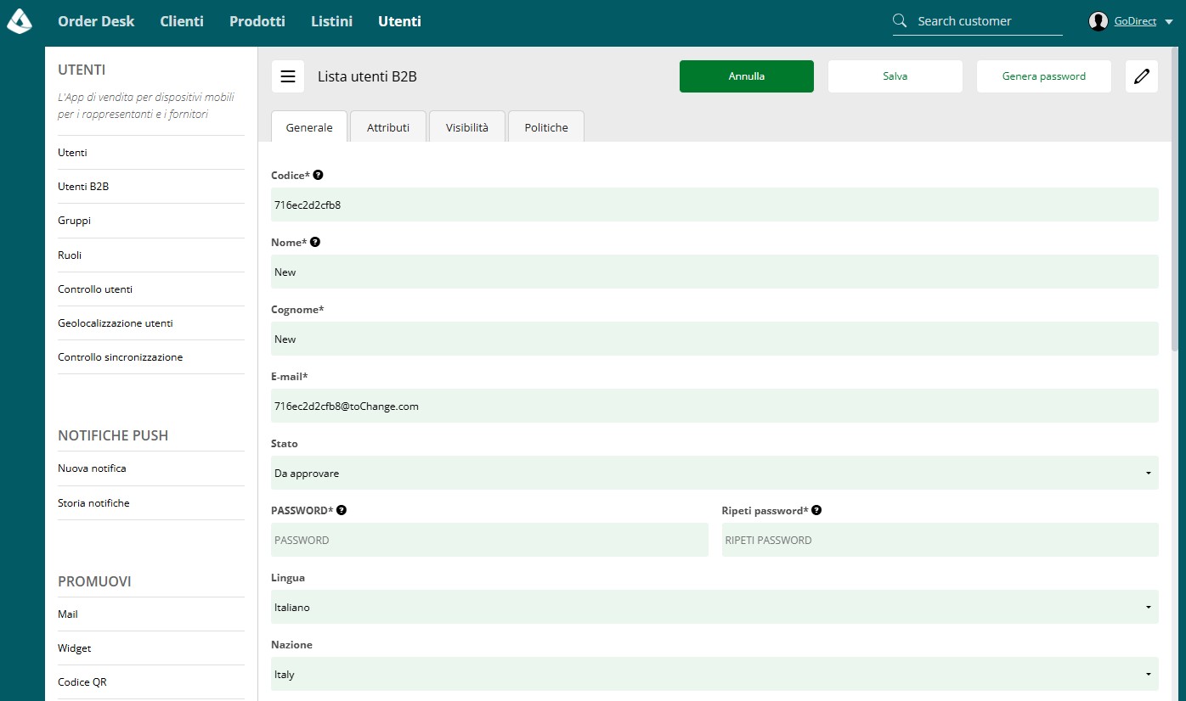Switch to the Visibilità tab
The height and width of the screenshot is (701, 1186).
click(x=467, y=127)
